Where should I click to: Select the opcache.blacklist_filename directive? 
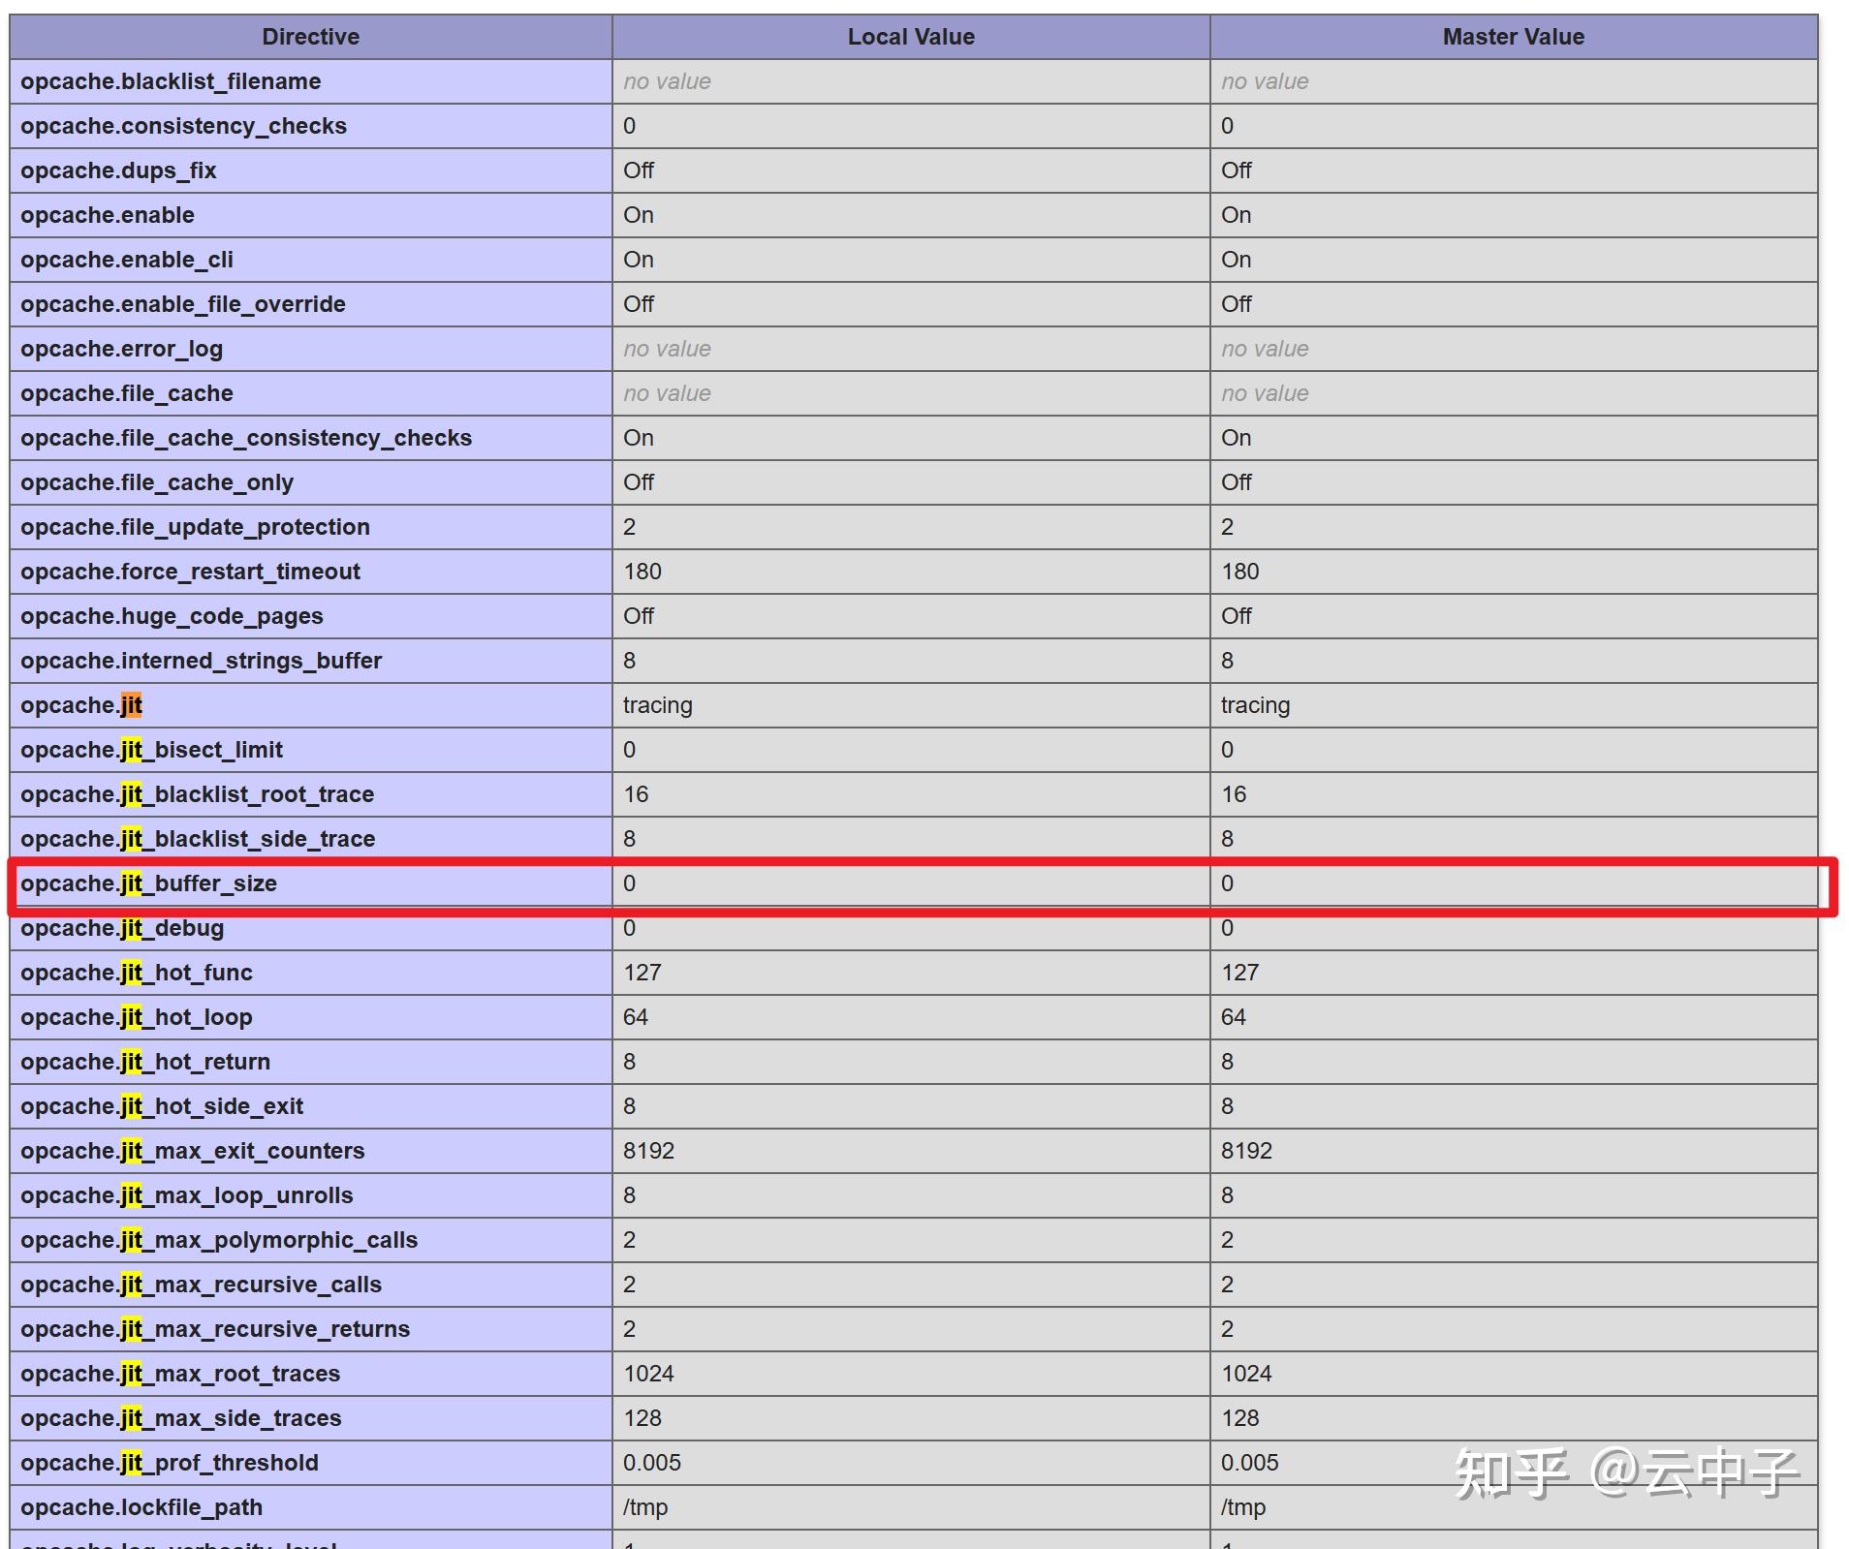(x=172, y=80)
